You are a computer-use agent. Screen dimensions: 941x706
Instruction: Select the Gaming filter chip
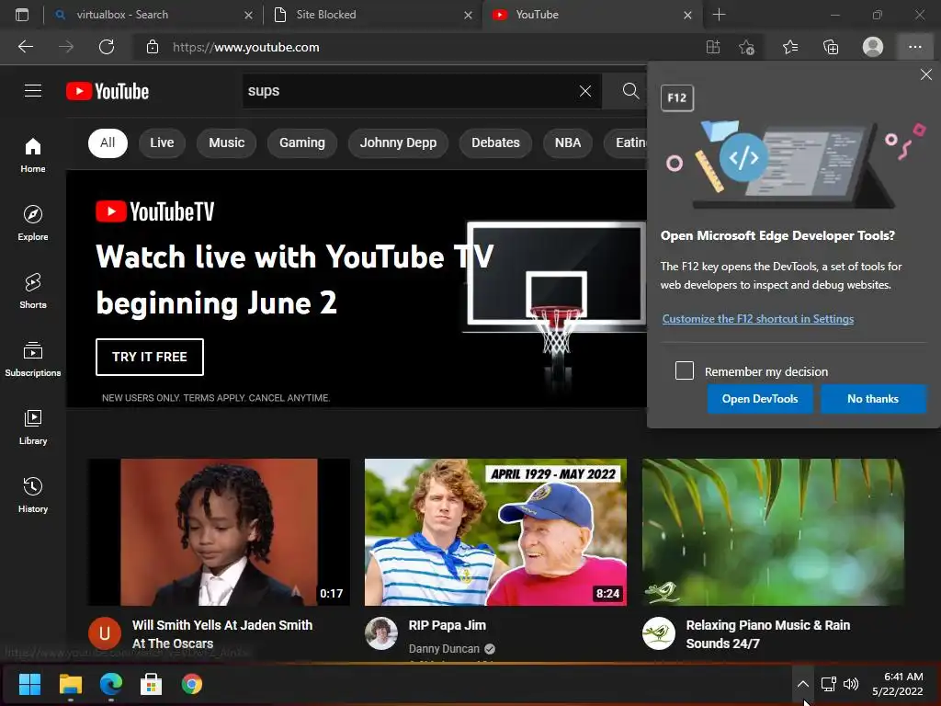[301, 142]
